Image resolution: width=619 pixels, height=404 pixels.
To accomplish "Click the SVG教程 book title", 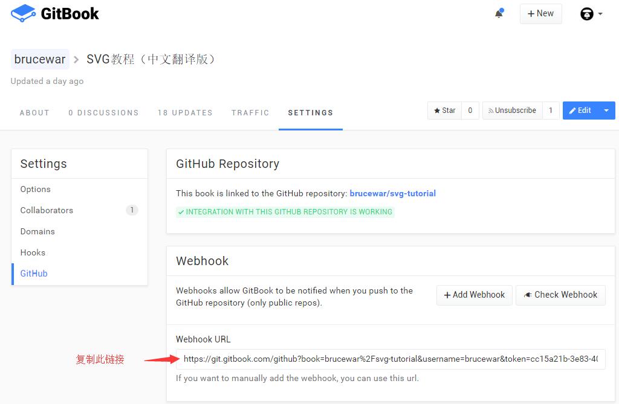I will 151,59.
